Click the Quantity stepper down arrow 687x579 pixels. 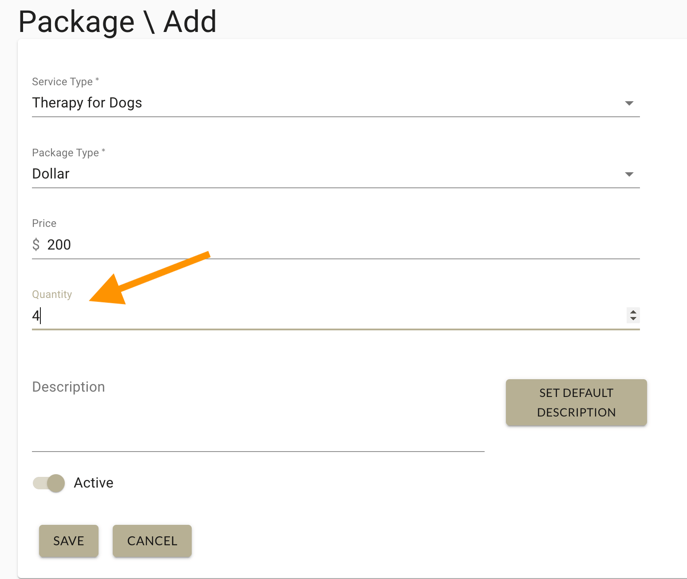633,319
